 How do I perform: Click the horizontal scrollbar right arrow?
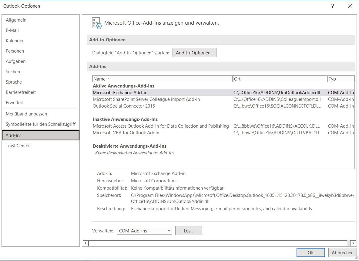point(353,243)
